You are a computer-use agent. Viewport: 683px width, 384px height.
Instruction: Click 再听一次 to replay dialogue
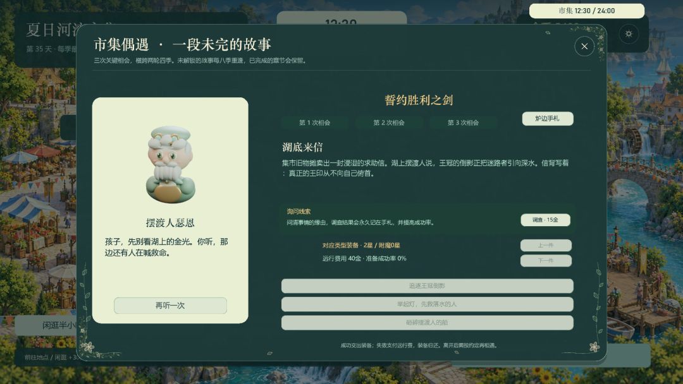[x=170, y=306]
